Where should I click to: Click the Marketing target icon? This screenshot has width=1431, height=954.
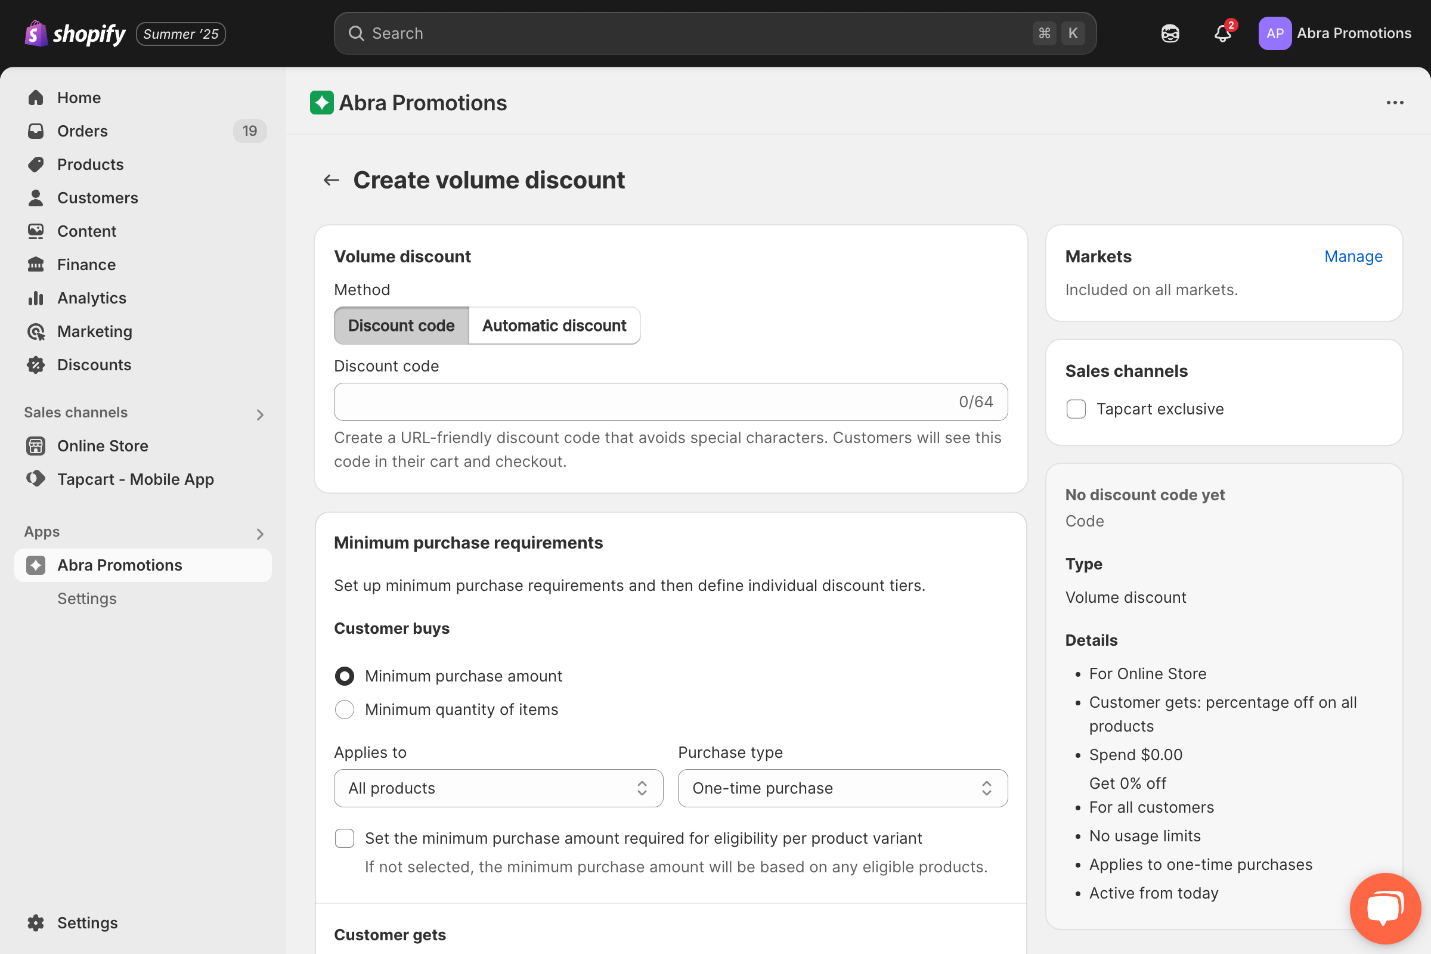click(36, 332)
